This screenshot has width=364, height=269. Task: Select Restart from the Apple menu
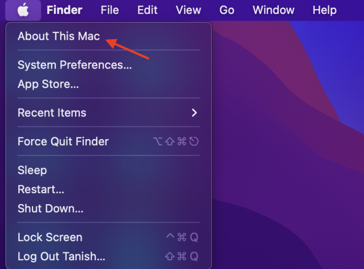coord(41,189)
